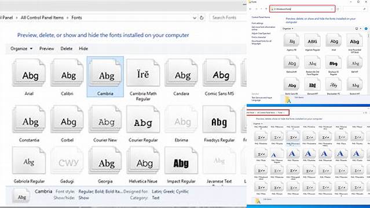Select Baskerville Old Face Regular font icon
Viewport: 370px width, 208px height.
click(313, 62)
